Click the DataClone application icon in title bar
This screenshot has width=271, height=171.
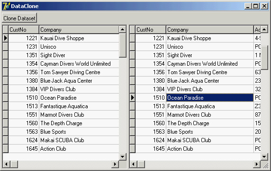point(6,6)
